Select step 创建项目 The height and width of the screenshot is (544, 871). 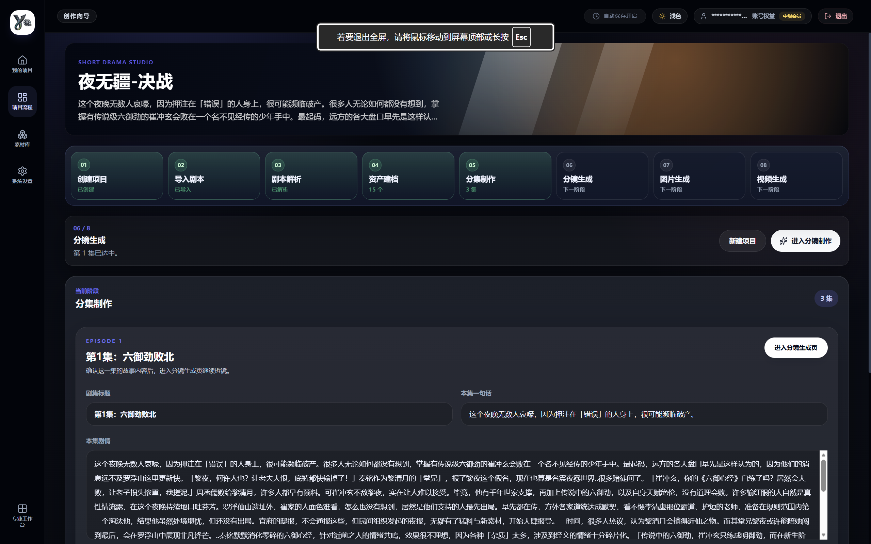pyautogui.click(x=117, y=176)
